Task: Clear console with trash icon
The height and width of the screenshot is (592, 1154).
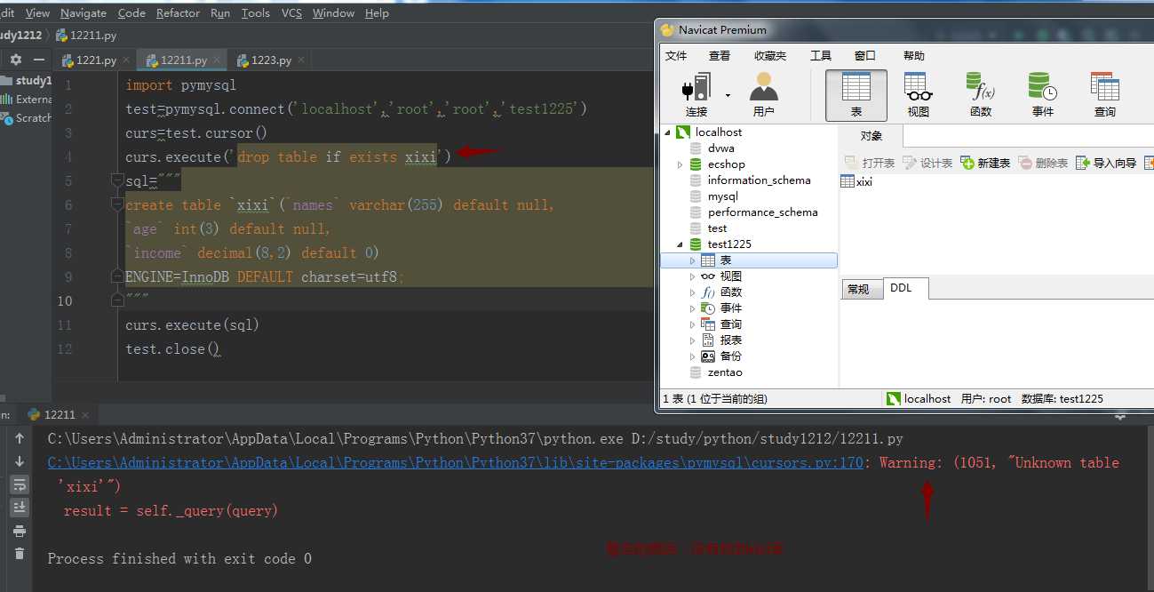Action: coord(20,554)
